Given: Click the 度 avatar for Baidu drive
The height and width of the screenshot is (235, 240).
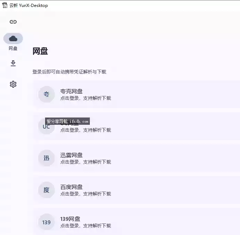Looking at the screenshot, I should click(46, 190).
